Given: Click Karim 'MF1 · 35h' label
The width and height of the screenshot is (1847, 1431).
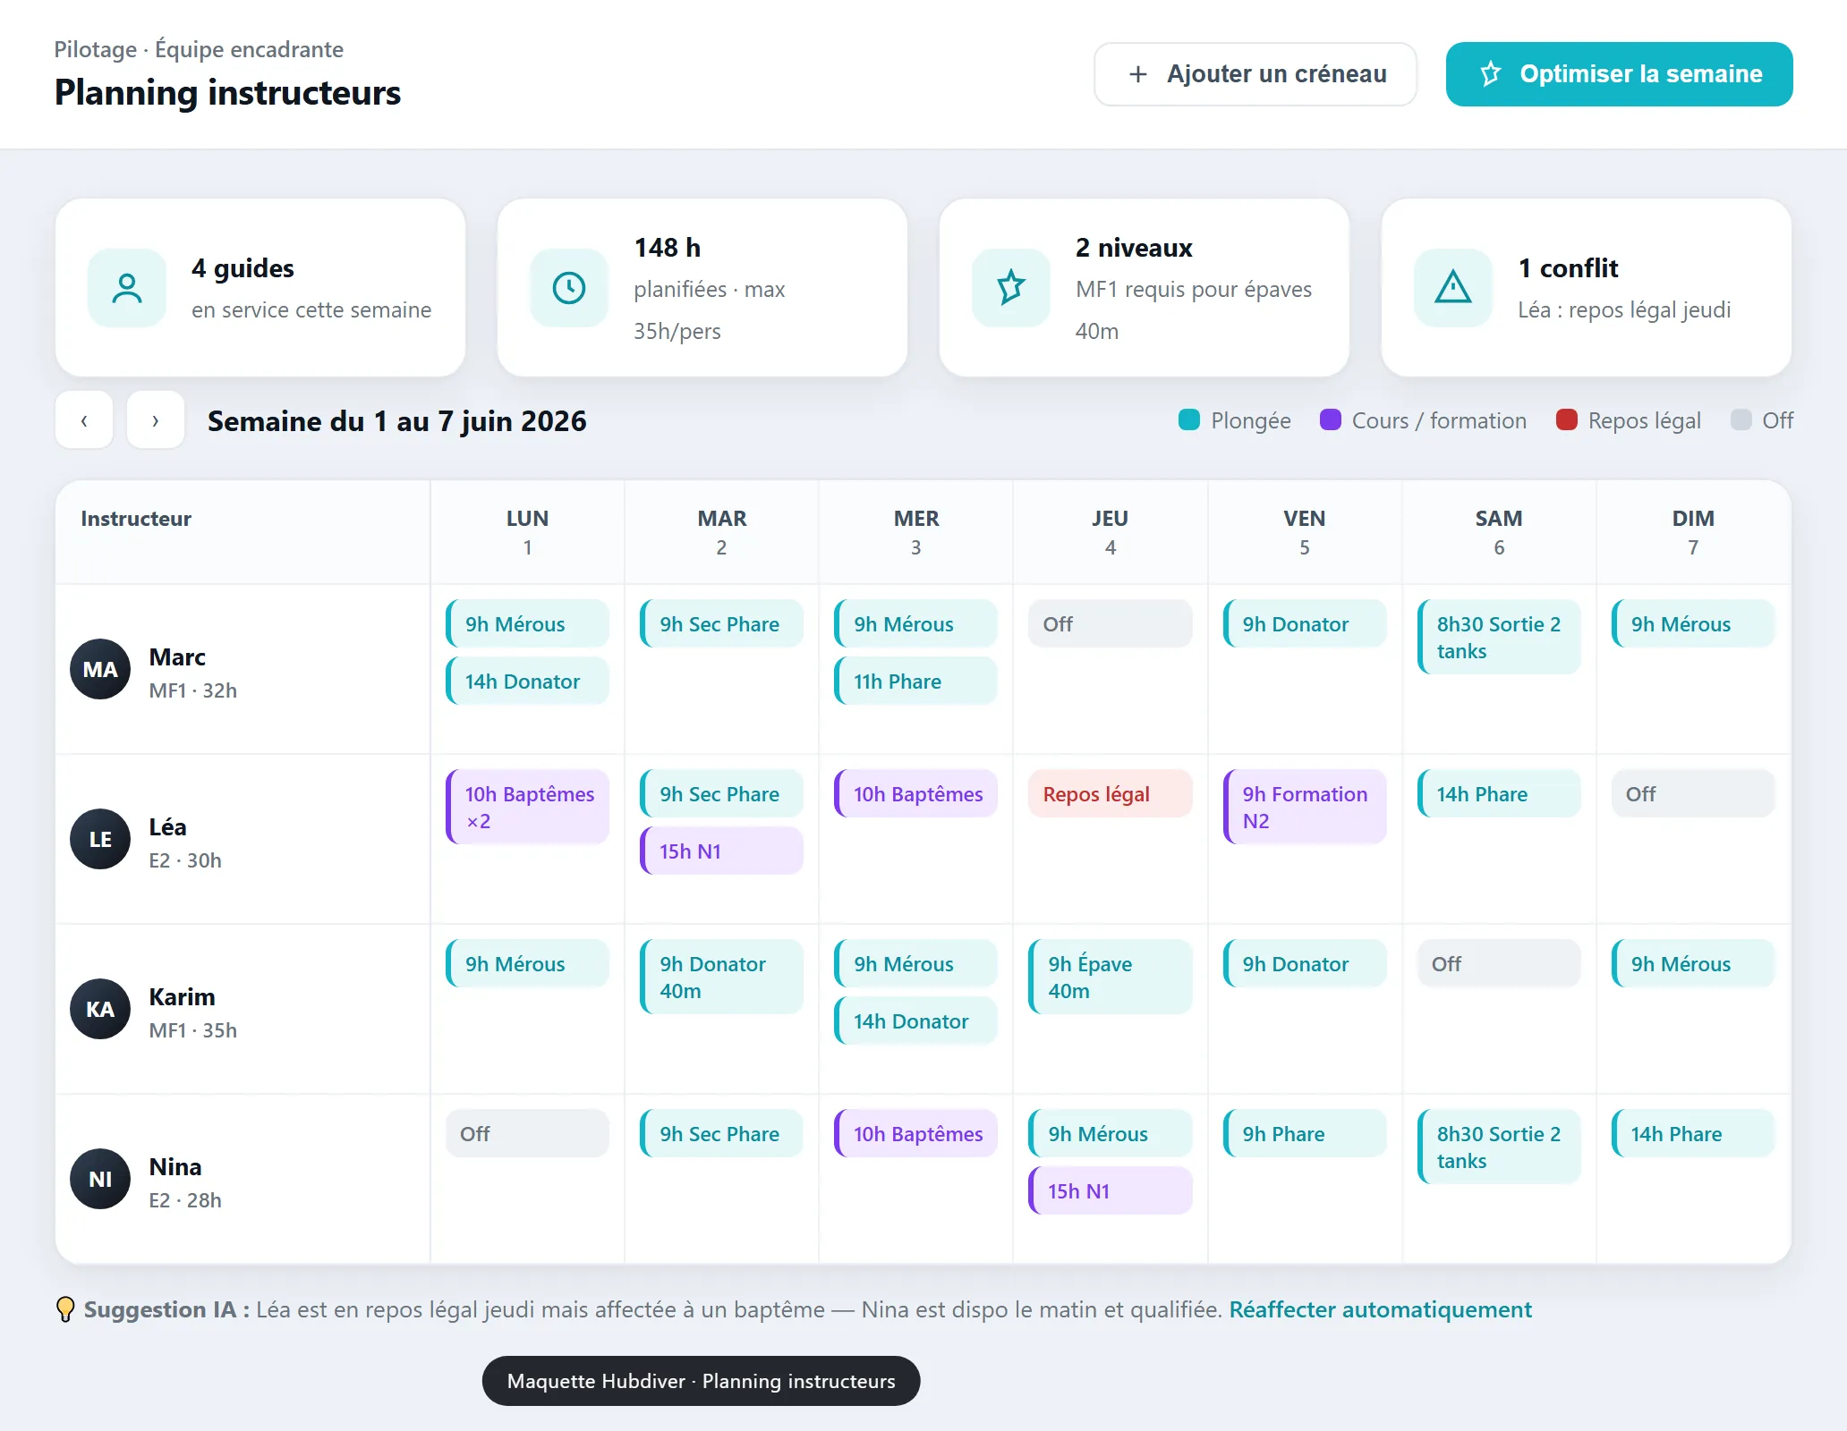Looking at the screenshot, I should coord(193,1030).
